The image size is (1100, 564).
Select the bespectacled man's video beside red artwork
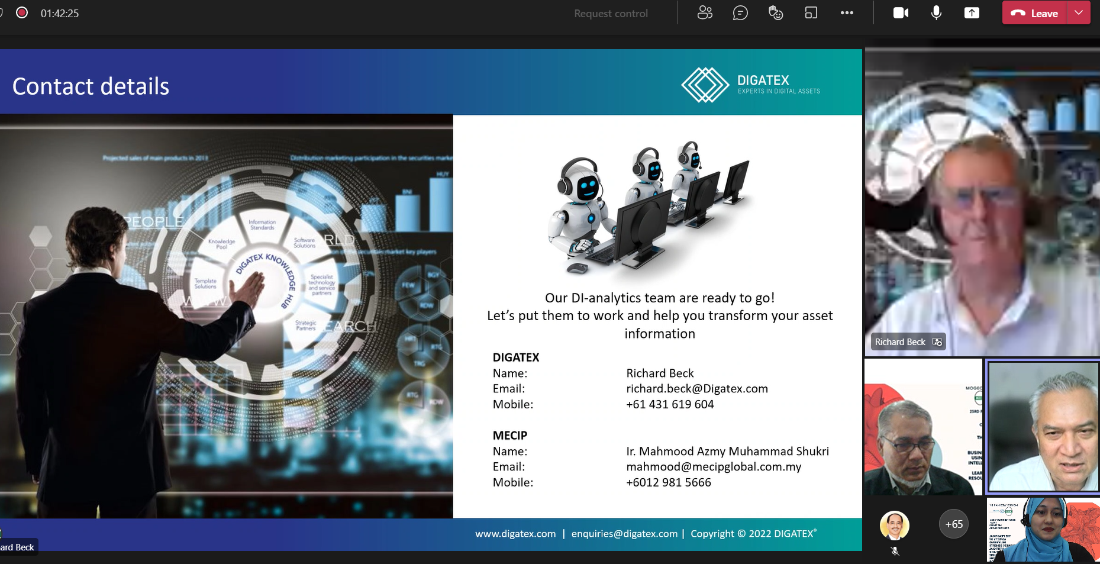point(923,427)
